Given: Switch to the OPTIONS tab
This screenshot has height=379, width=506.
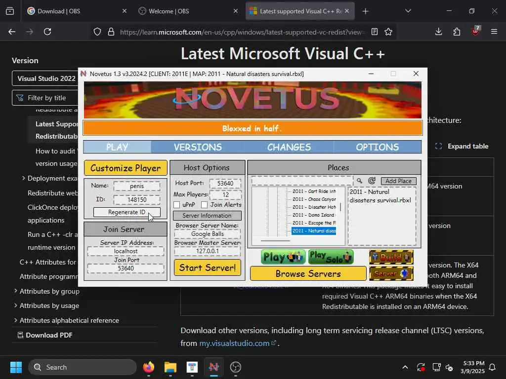Looking at the screenshot, I should click(x=378, y=147).
